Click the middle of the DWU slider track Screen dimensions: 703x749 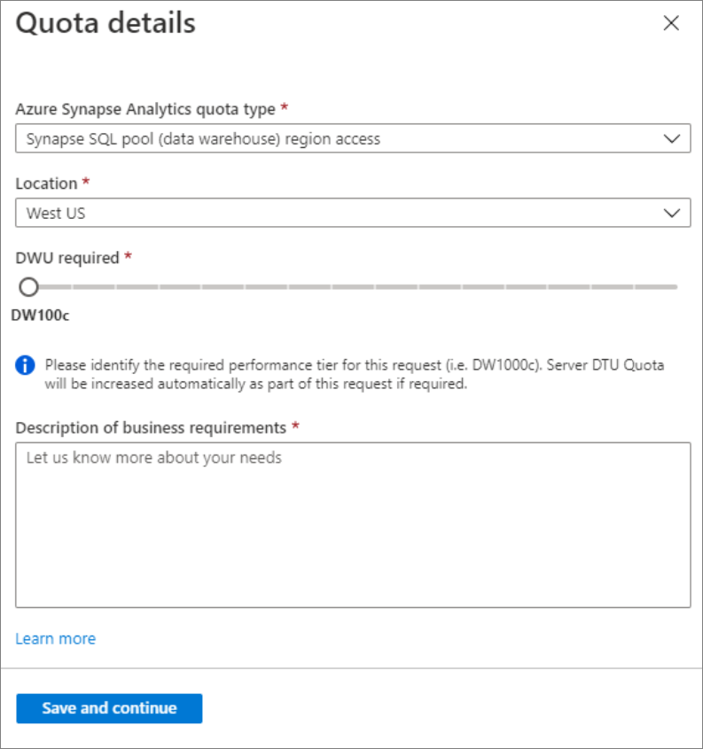click(x=353, y=286)
